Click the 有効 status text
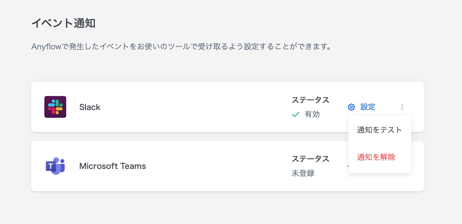462x224 pixels. pos(312,115)
